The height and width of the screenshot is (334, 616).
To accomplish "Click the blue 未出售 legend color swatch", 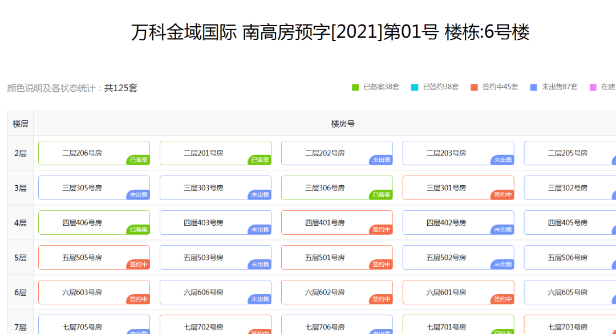I will (x=533, y=87).
